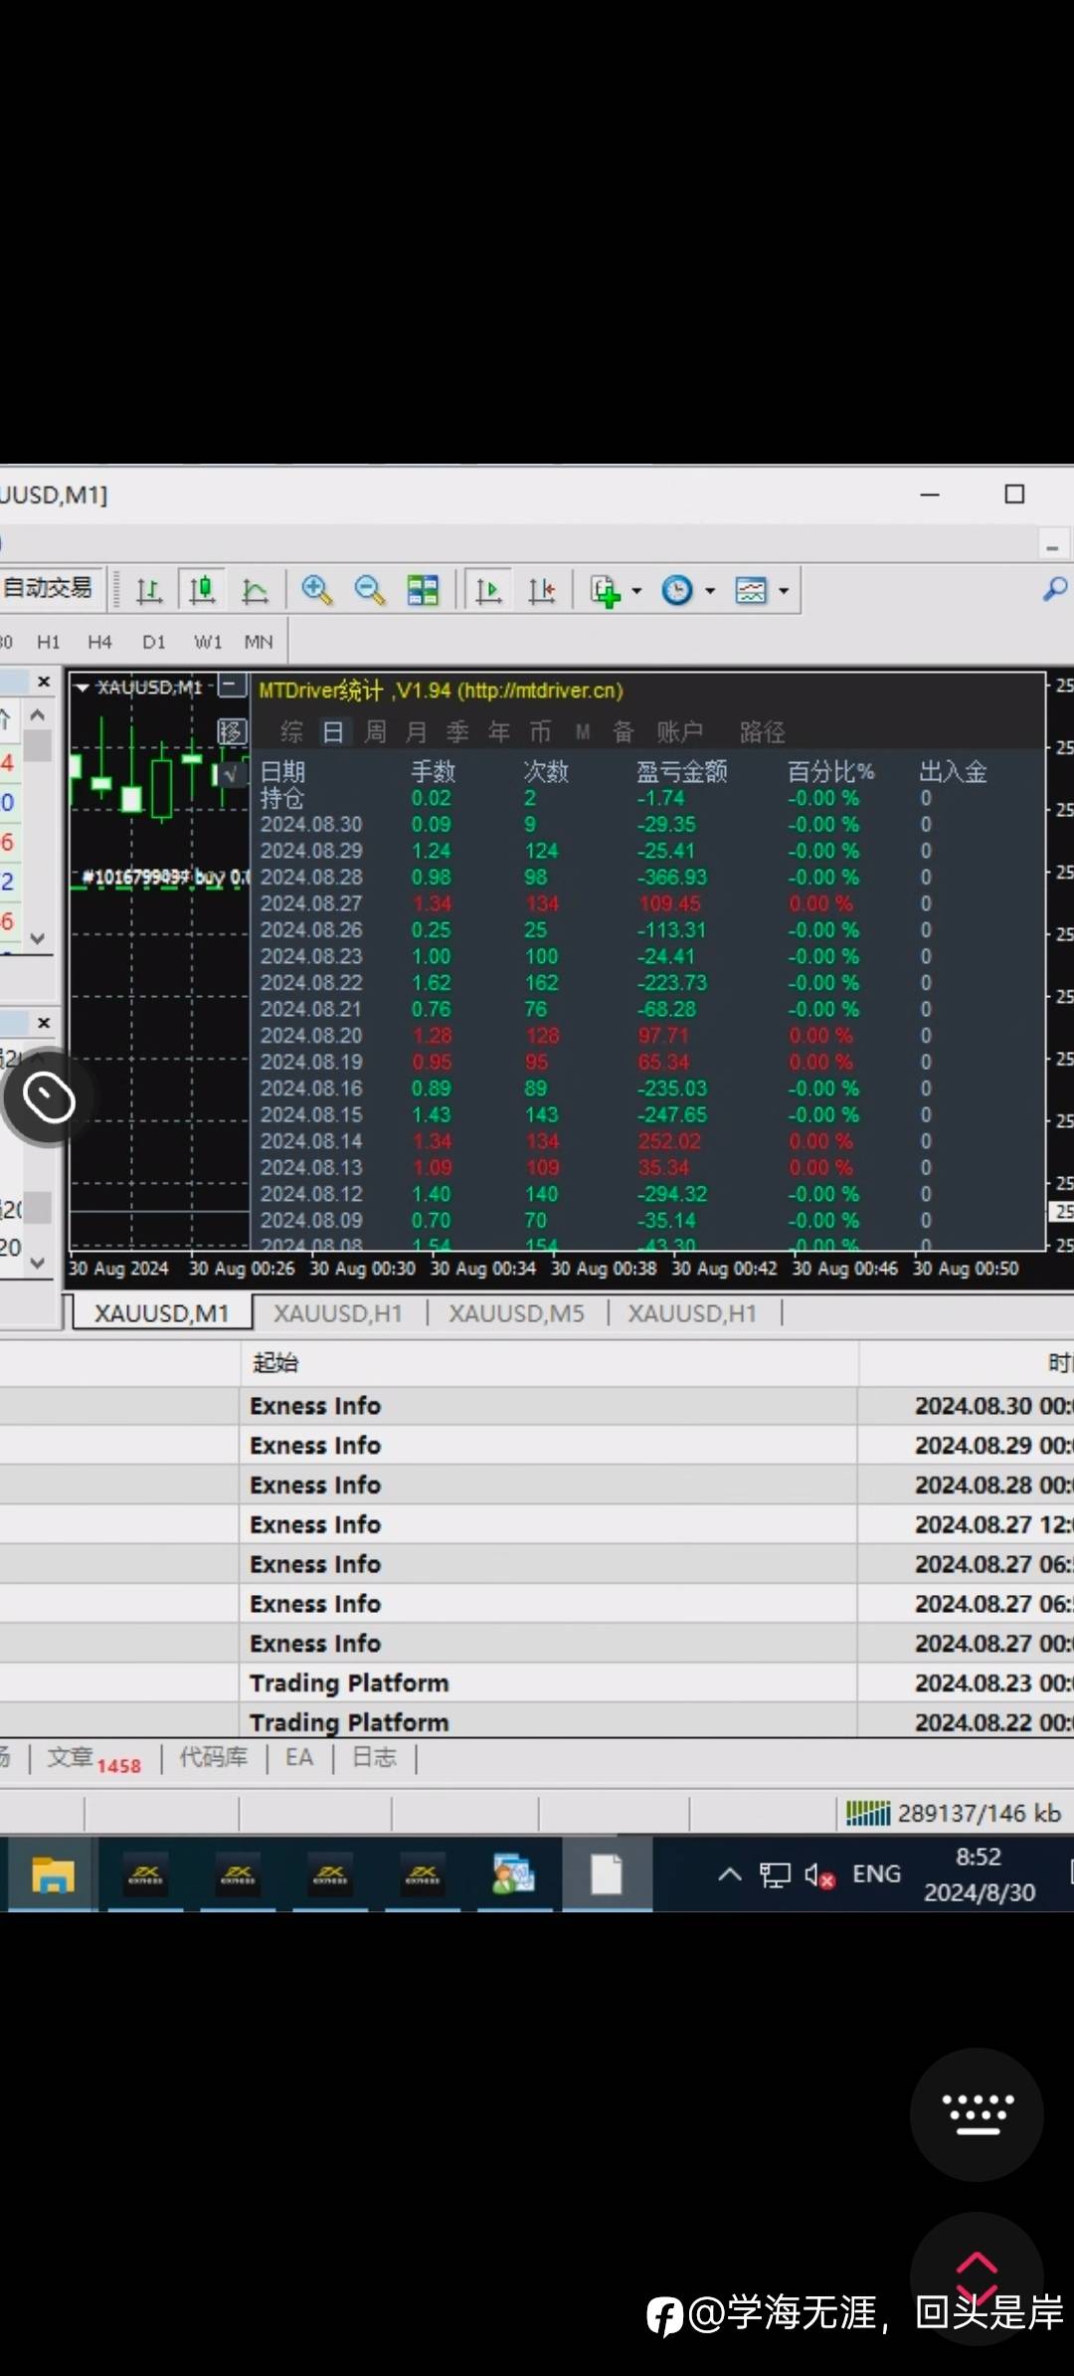Expand the XAUUSD,M1 chart triangle menu
This screenshot has width=1074, height=2376.
[x=83, y=688]
